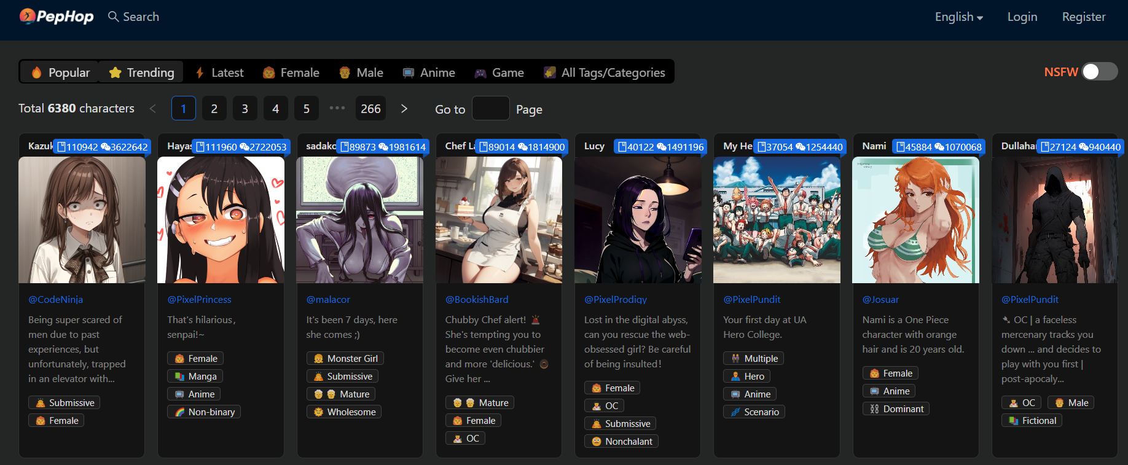
Task: Visit the @CodeNinja creator profile
Action: pyautogui.click(x=55, y=300)
